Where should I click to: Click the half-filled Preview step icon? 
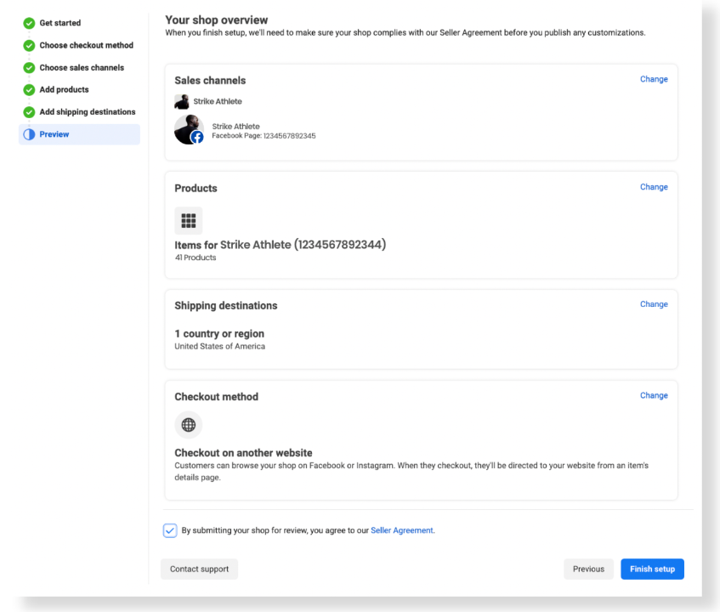tap(29, 134)
